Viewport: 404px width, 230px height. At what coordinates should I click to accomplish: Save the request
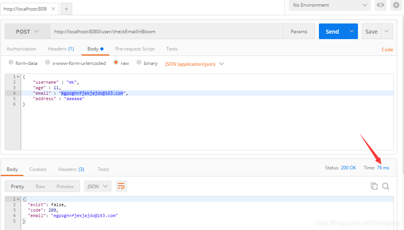click(x=371, y=32)
